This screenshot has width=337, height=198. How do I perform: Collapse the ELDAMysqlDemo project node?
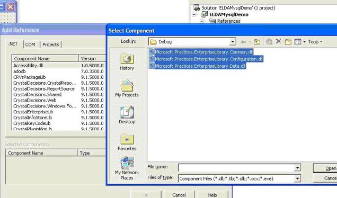[194, 15]
